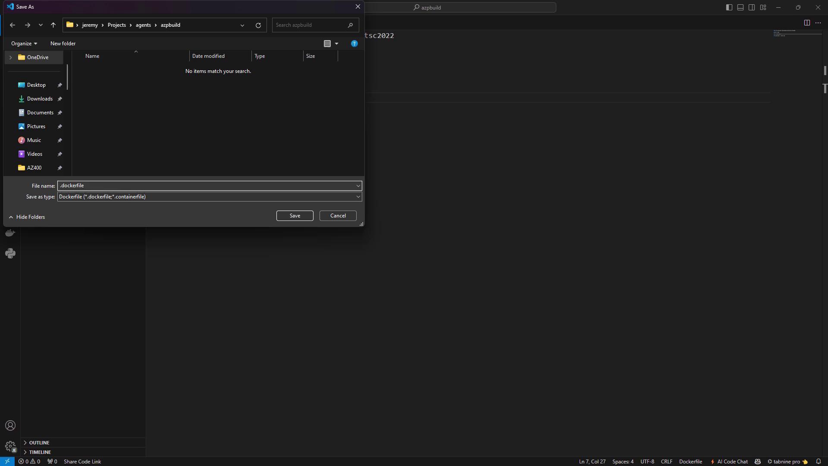Select Dockerfile language mode in status bar
The image size is (828, 466).
(690, 461)
